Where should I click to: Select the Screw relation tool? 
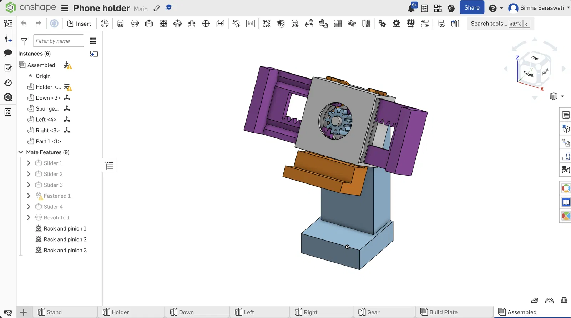pyautogui.click(x=411, y=24)
